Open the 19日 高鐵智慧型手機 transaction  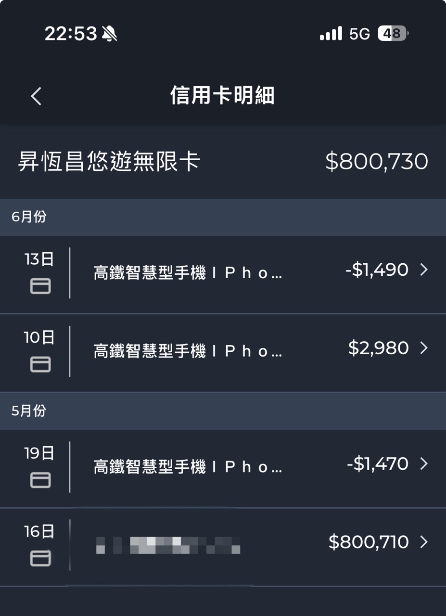point(188,467)
